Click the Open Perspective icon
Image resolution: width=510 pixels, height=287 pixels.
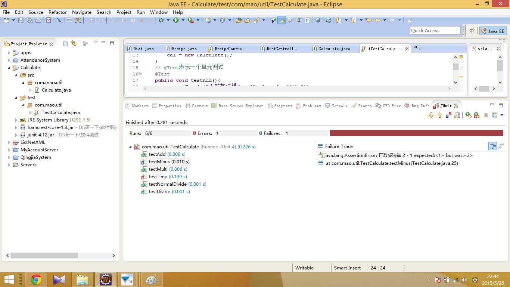pos(472,31)
